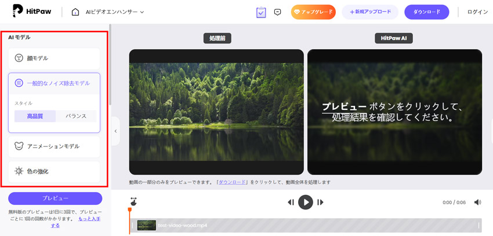
Task: Click ログイン link
Action: pos(477,12)
